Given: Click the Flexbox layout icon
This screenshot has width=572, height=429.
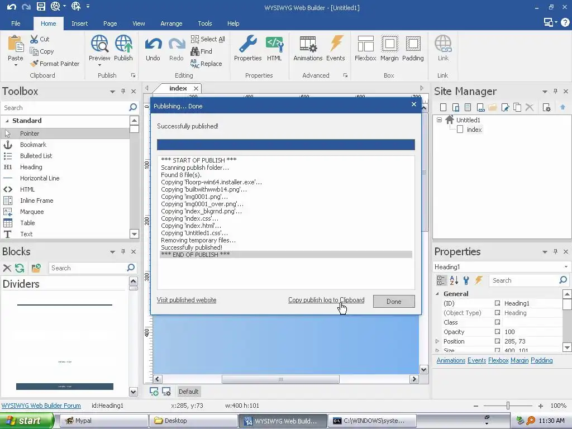Looking at the screenshot, I should pos(365,44).
